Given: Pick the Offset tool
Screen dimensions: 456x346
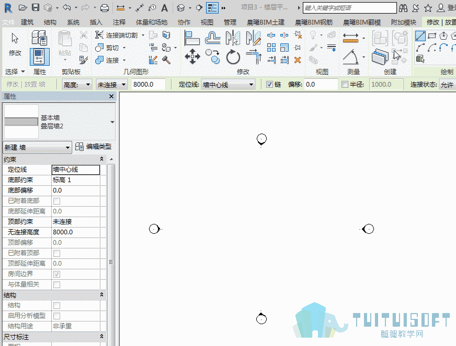Looking at the screenshot, I should [213, 38].
